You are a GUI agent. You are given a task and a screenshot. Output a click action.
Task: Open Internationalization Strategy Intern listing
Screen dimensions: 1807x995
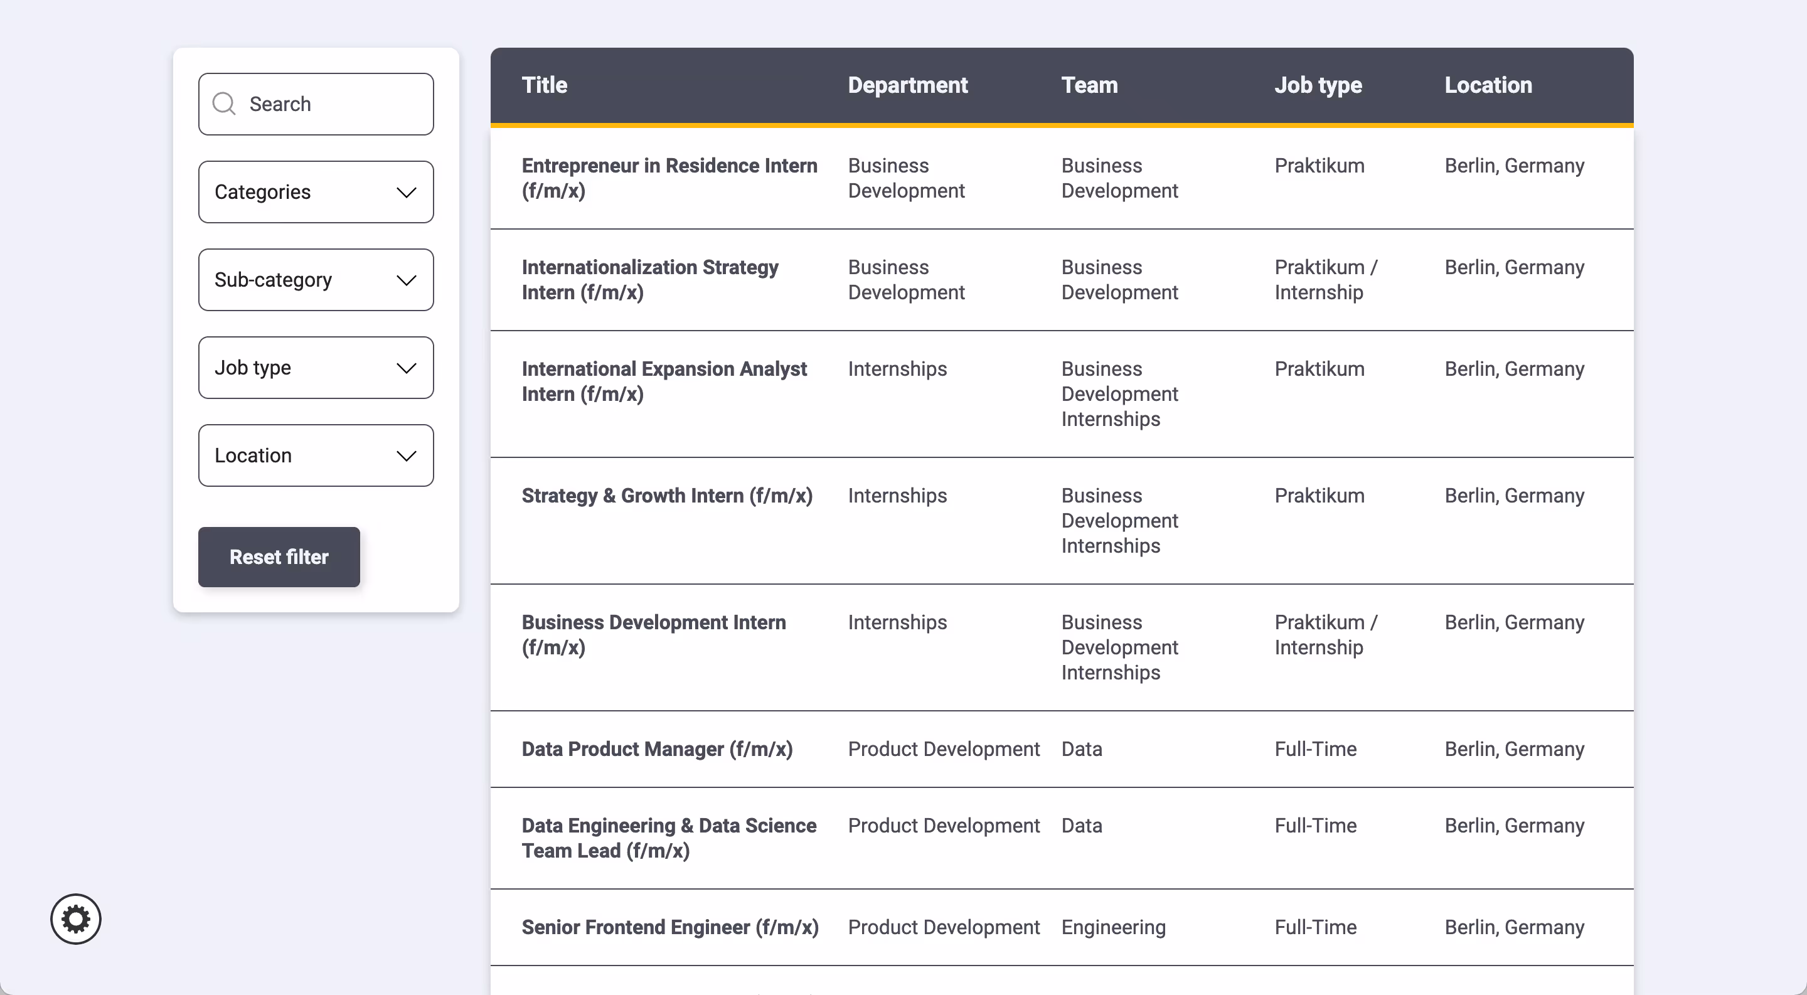(x=649, y=280)
